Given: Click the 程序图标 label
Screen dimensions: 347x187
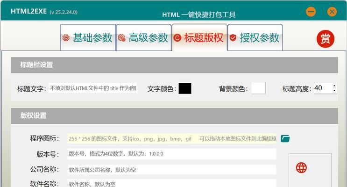Looking at the screenshot, I should pos(44,138).
